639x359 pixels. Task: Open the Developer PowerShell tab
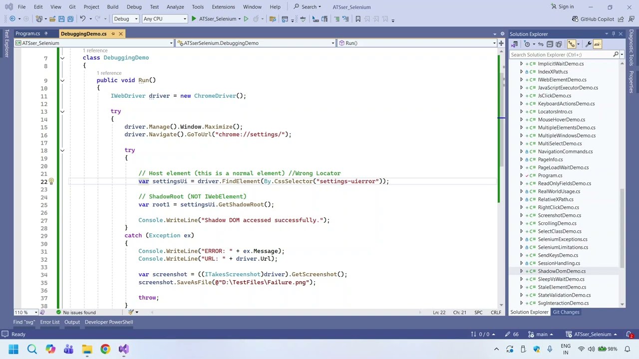pyautogui.click(x=109, y=322)
